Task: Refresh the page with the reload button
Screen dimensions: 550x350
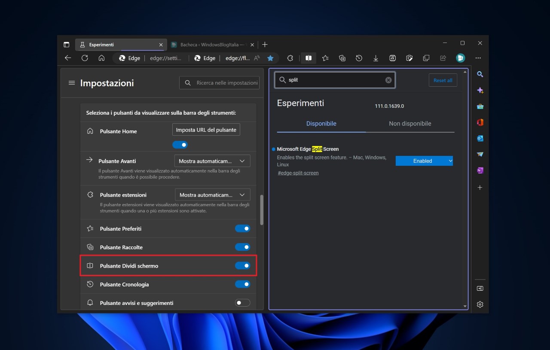Action: [85, 58]
